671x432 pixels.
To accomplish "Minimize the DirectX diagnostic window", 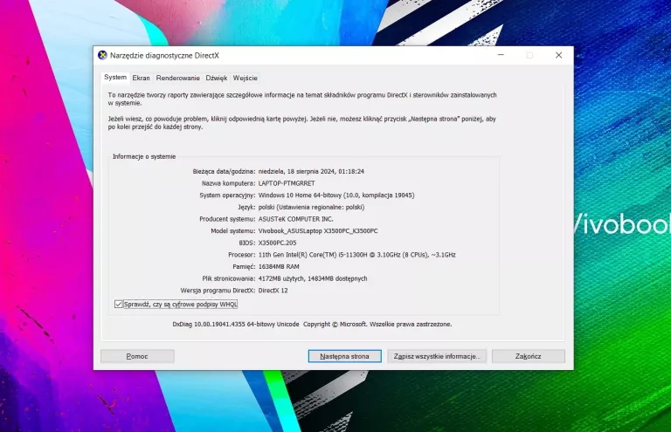I will point(501,55).
